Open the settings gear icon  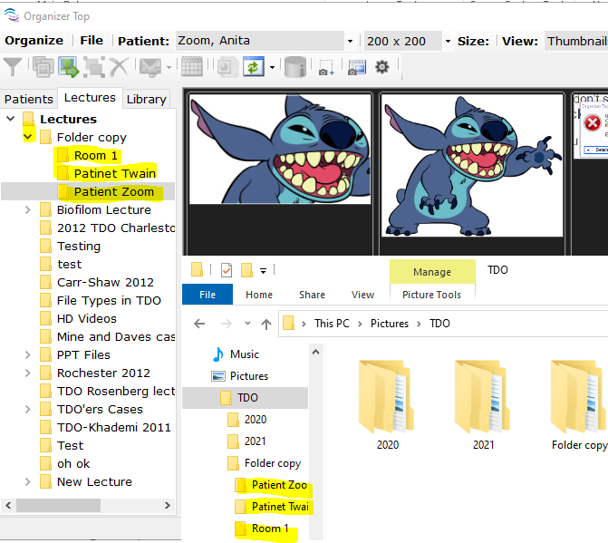[382, 67]
